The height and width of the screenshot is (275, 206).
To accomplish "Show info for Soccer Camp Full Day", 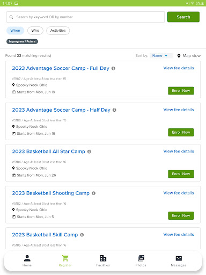I will click(x=113, y=68).
